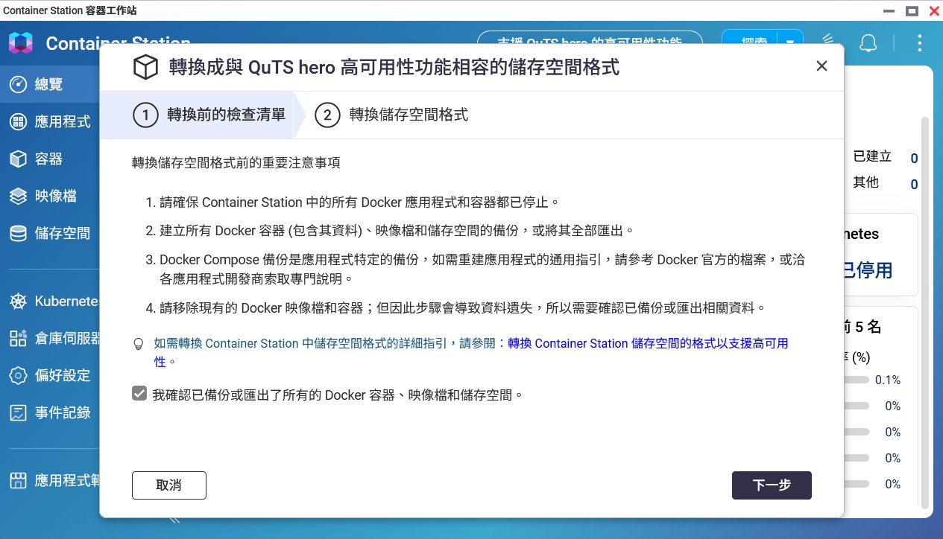
Task: Click the 偏好設定 gear icon
Action: click(x=19, y=375)
